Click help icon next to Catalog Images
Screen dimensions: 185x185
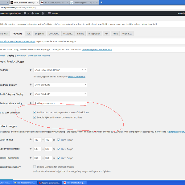31,139
